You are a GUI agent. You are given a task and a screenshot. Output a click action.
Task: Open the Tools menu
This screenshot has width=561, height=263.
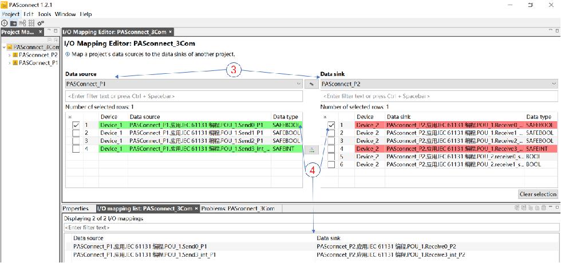[45, 14]
